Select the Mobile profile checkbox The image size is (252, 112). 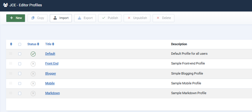(20, 83)
